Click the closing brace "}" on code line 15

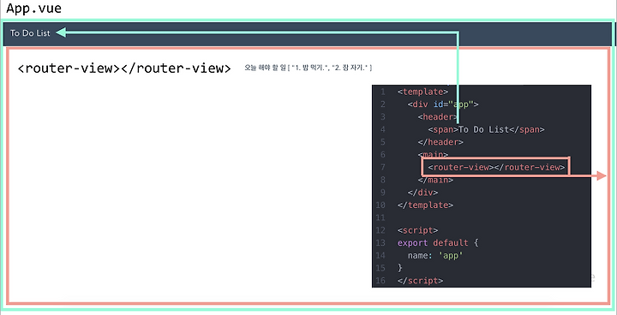coord(400,268)
